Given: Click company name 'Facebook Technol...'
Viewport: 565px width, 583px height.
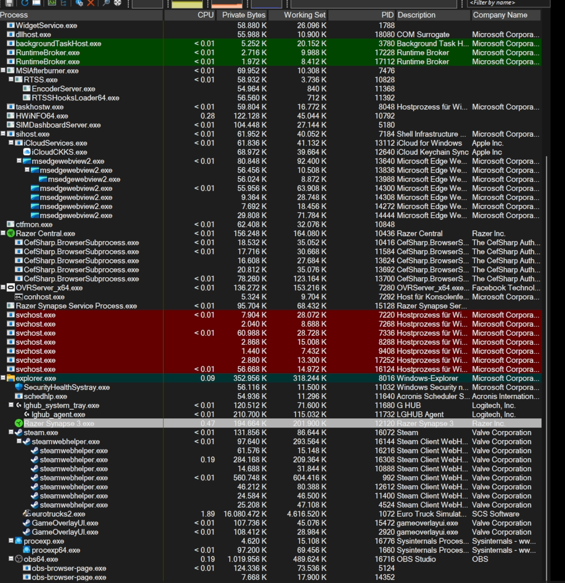Looking at the screenshot, I should [506, 288].
